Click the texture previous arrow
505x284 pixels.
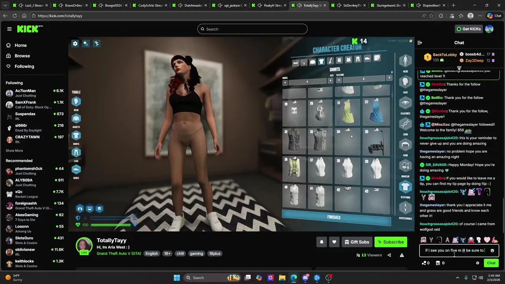click(339, 80)
